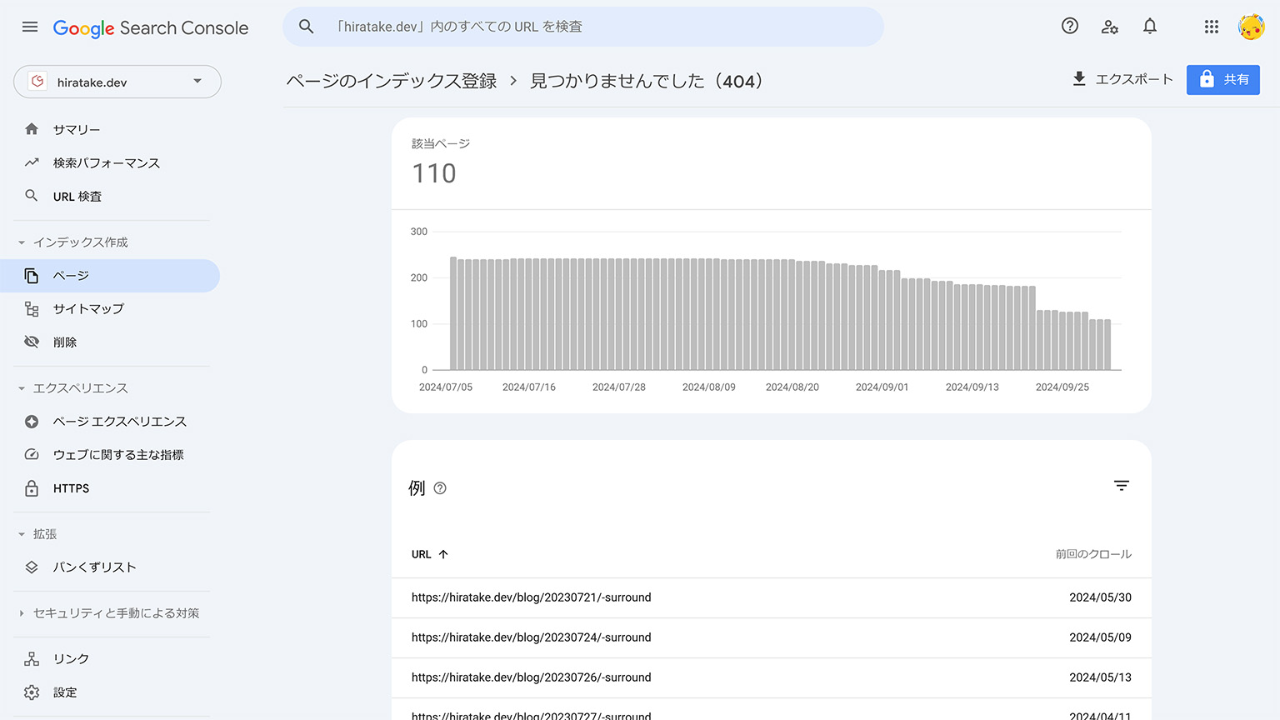The width and height of the screenshot is (1280, 720).
Task: Open 削除 in sidebar
Action: [110, 342]
